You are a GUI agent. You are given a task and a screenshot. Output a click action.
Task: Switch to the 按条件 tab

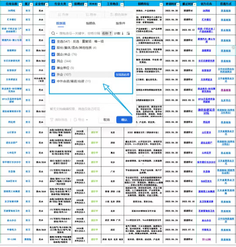(x=121, y=23)
